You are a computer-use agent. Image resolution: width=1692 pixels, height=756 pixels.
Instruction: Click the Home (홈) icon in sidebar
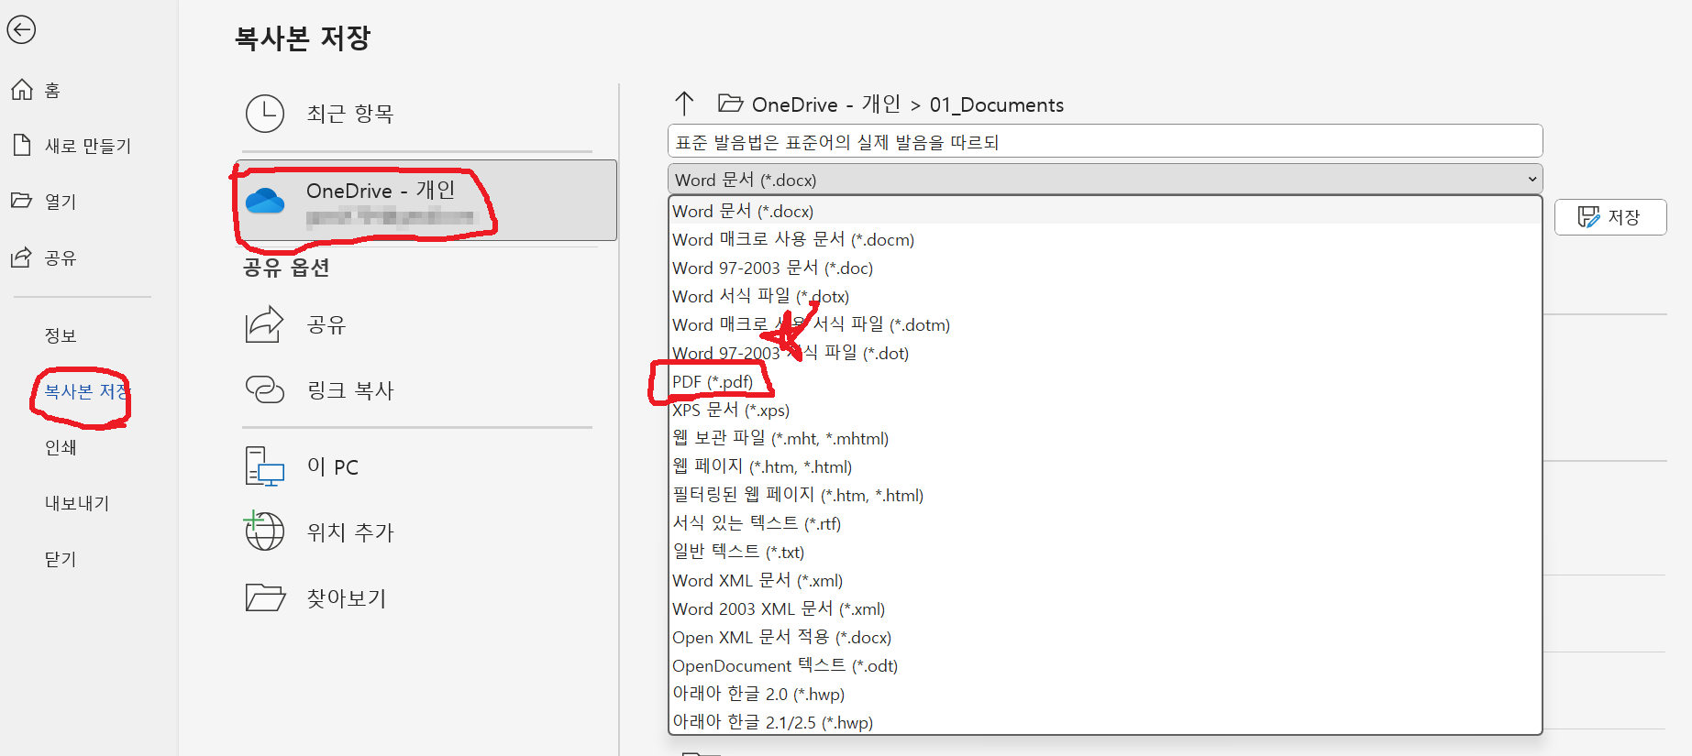click(x=22, y=90)
